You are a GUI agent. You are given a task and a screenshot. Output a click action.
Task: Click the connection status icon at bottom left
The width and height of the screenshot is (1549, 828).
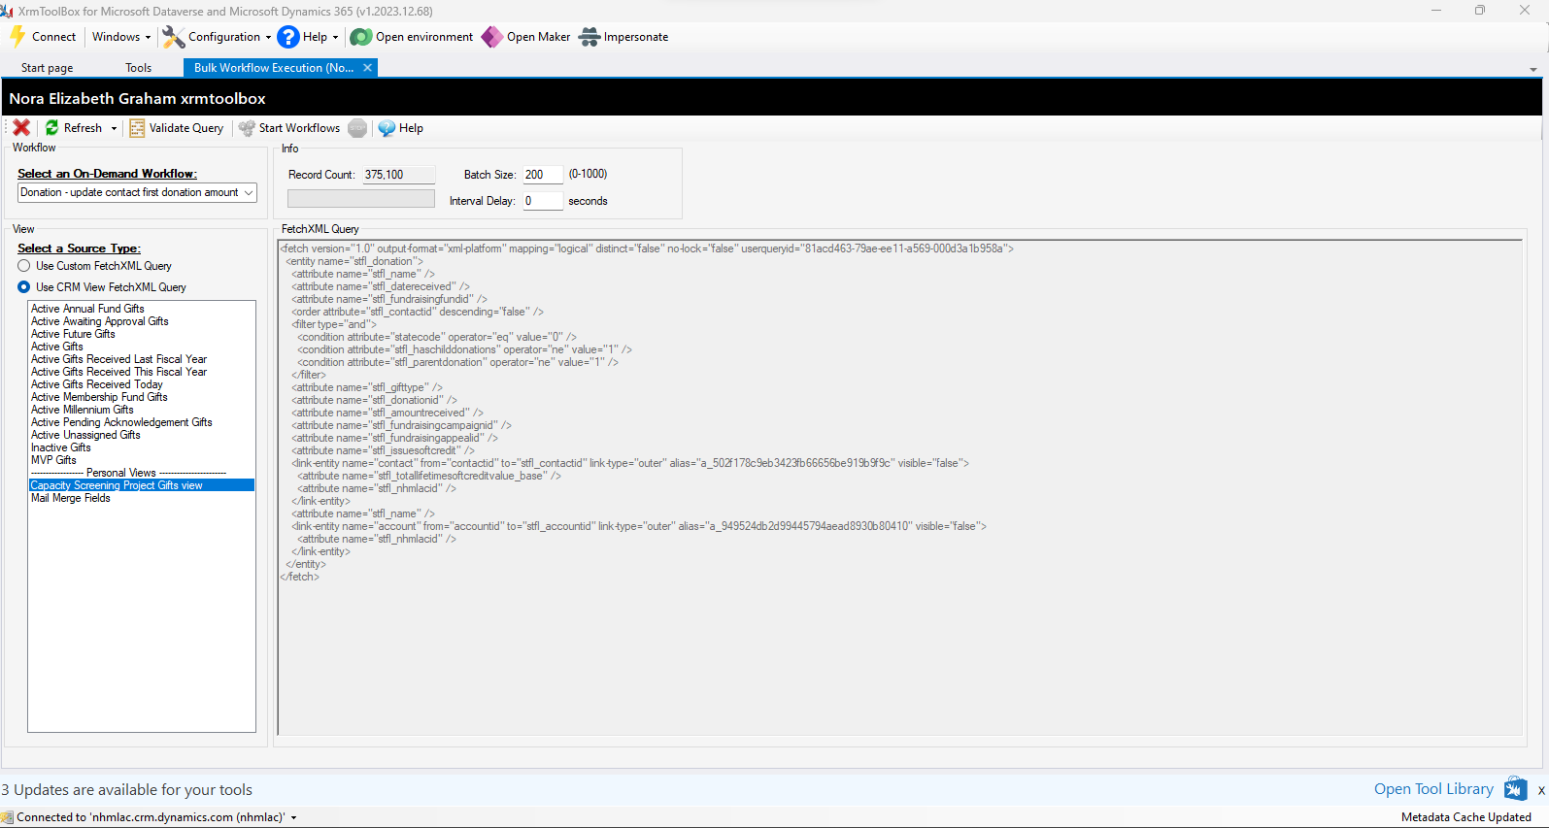click(x=7, y=817)
